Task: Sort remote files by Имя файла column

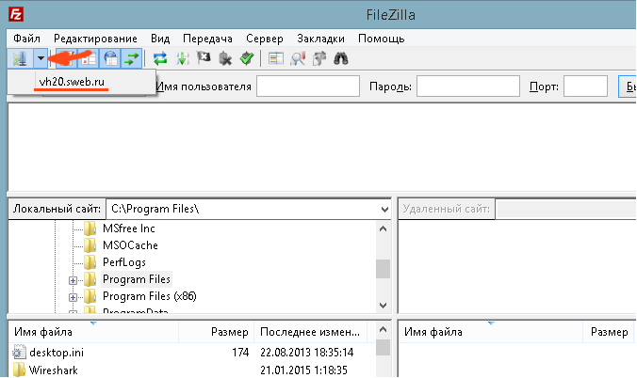Action: [x=490, y=332]
